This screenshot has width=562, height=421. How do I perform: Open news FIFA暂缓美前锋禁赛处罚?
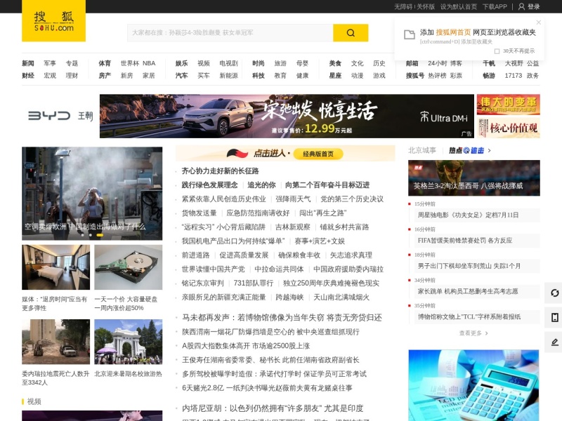(465, 240)
